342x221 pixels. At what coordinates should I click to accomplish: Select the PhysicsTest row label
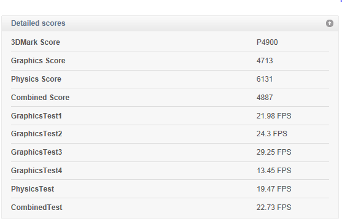pyautogui.click(x=33, y=189)
